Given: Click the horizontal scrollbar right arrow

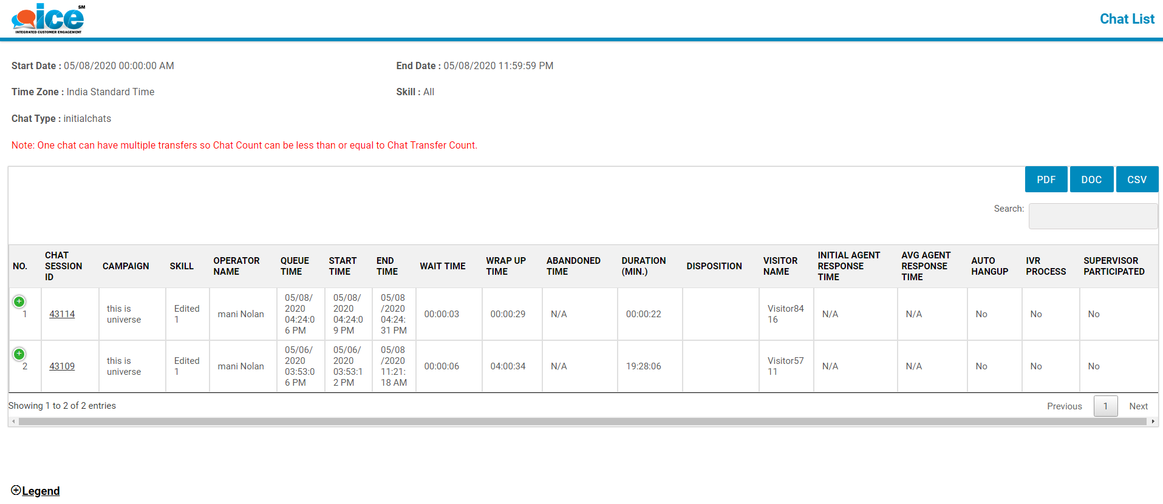Looking at the screenshot, I should 1153,422.
